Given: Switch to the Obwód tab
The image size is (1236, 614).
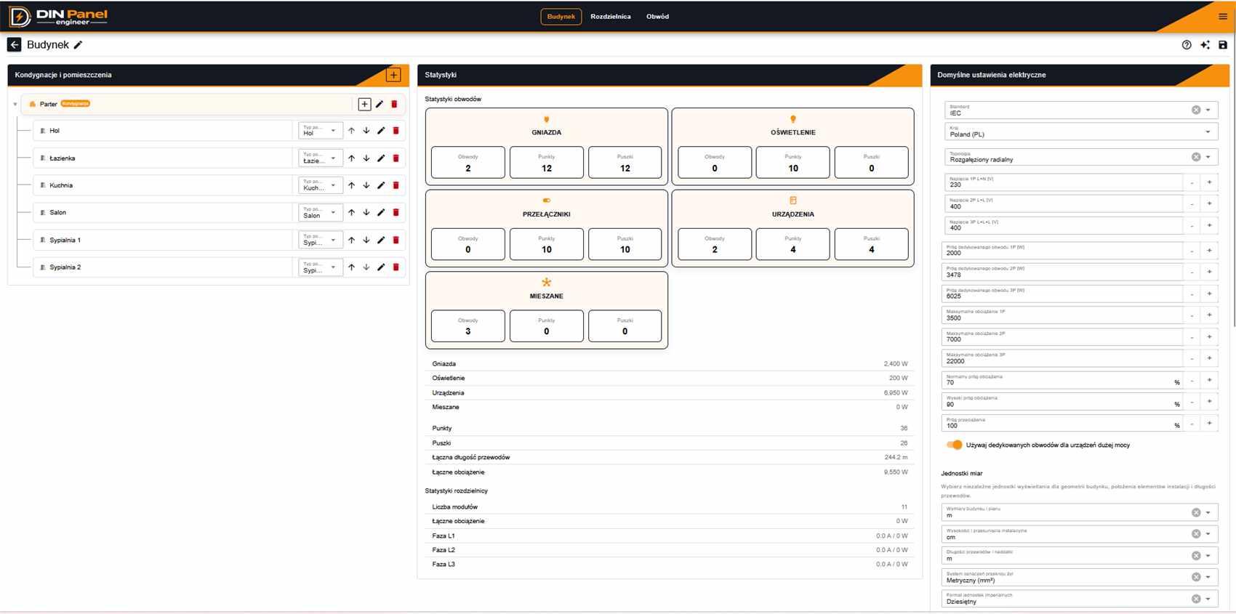Looking at the screenshot, I should coord(657,17).
